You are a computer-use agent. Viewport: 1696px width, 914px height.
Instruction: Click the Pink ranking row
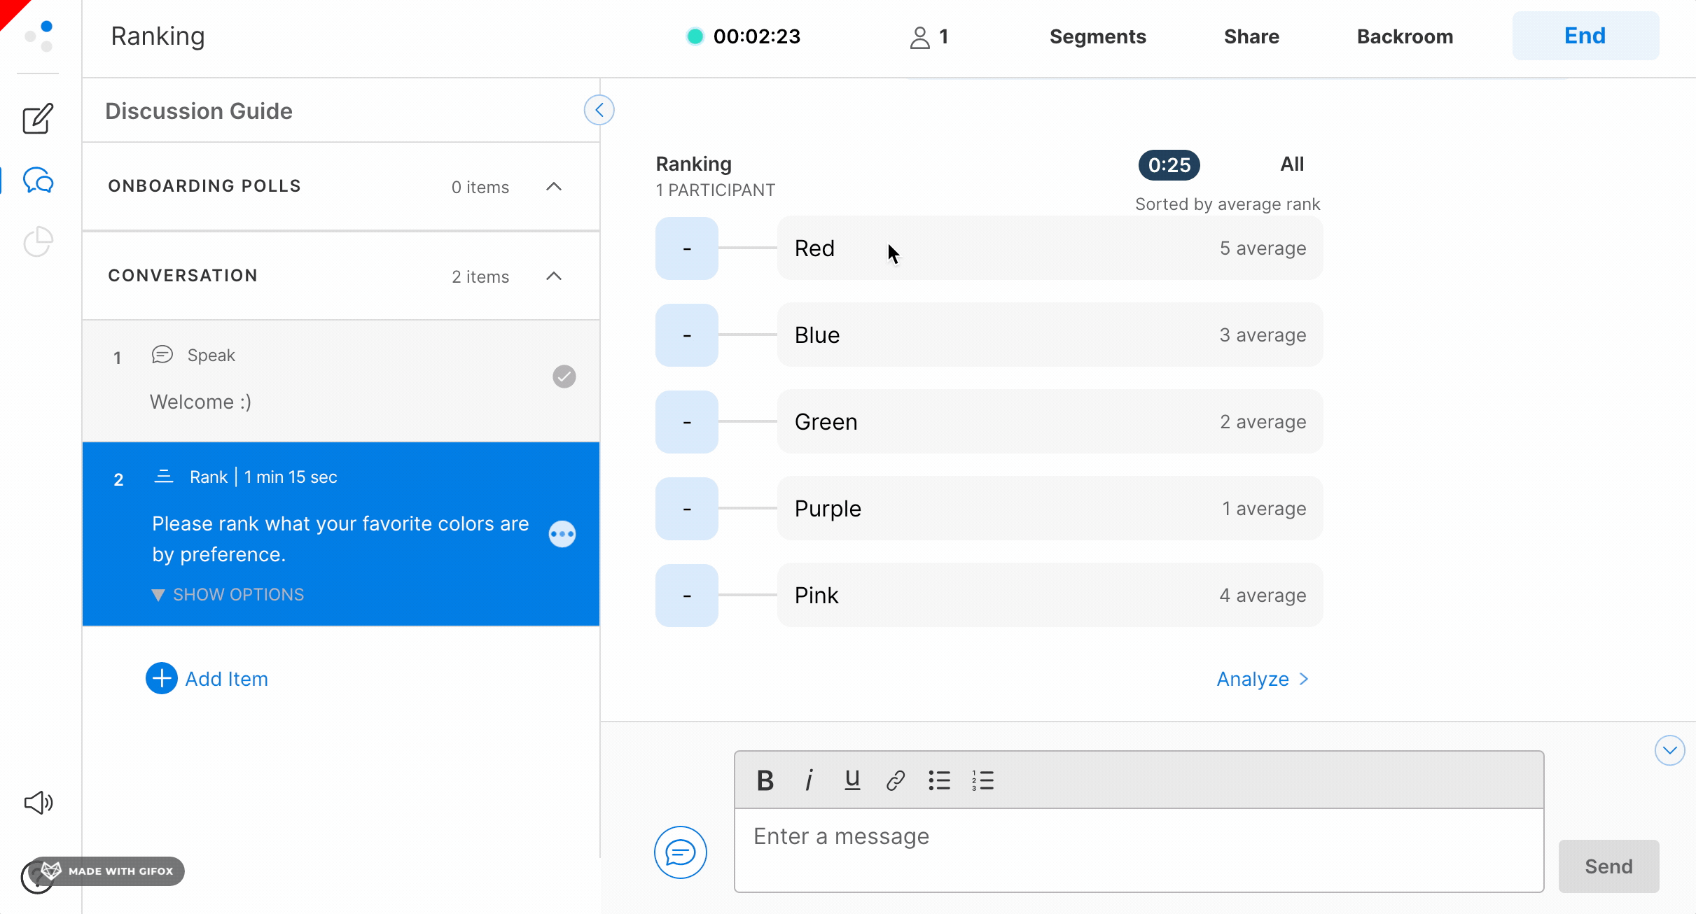tap(1050, 596)
